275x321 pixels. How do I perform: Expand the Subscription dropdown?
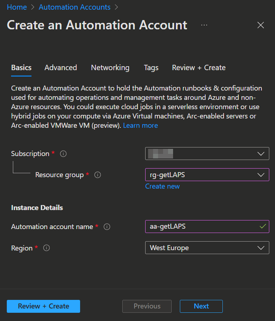tap(207, 154)
